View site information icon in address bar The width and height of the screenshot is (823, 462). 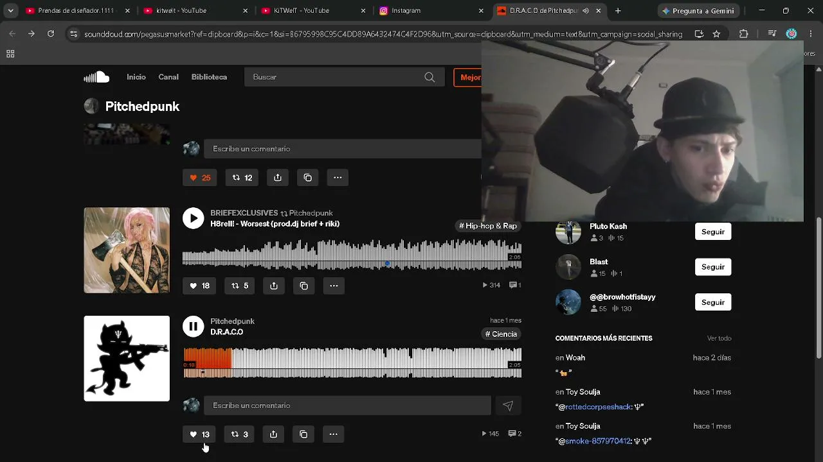click(x=73, y=34)
